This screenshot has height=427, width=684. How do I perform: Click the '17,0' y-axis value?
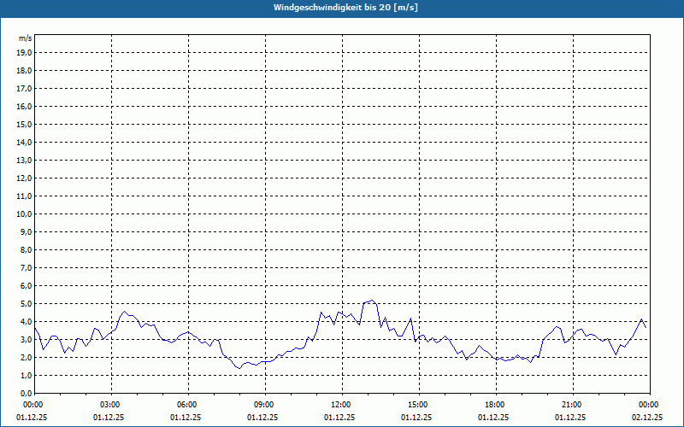coord(24,89)
